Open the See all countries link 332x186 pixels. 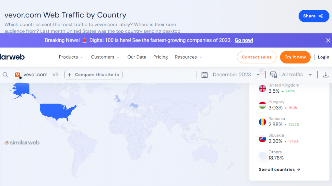[x=279, y=169]
